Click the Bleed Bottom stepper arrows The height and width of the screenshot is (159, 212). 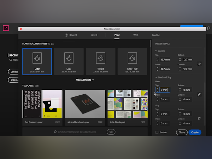180,90
